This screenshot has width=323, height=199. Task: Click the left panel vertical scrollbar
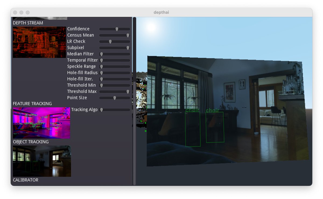(x=134, y=133)
